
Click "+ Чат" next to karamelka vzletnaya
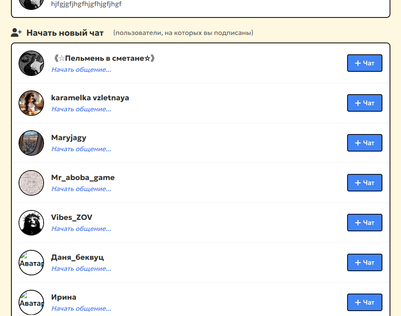pyautogui.click(x=365, y=103)
